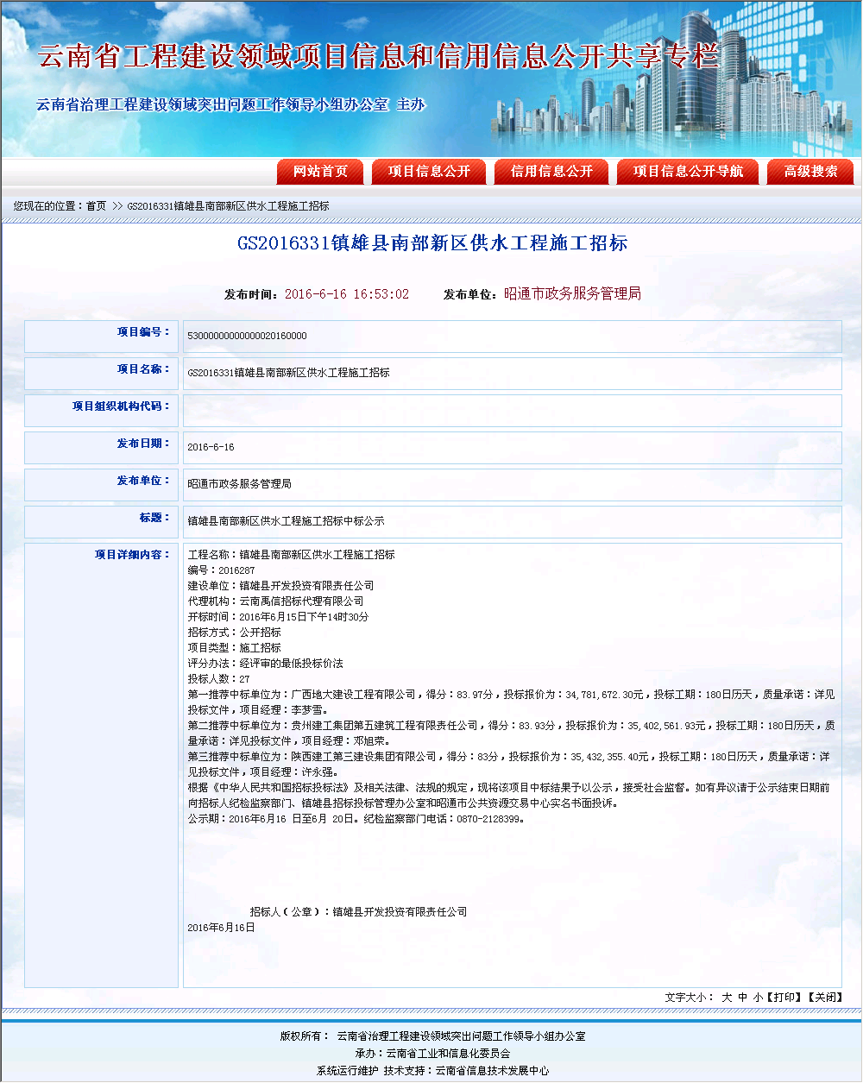Viewport: 863px width, 1083px height.
Task: Click the line 招标方式：公开招标
Action: coord(234,633)
